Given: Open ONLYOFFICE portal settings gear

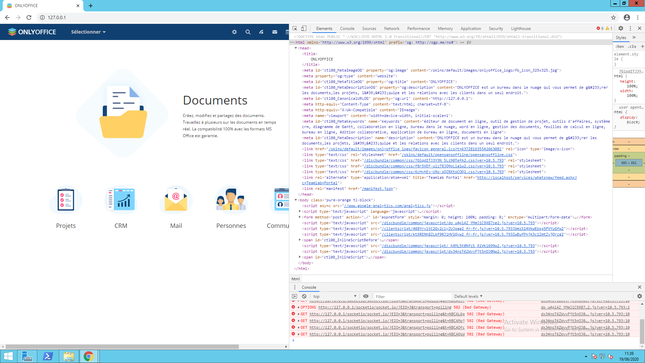Looking at the screenshot, I should (234, 32).
